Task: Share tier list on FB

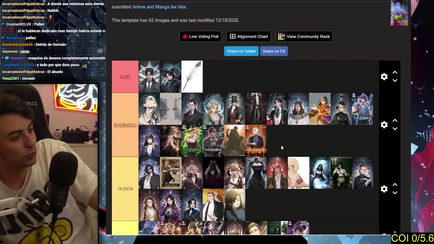Action: pyautogui.click(x=274, y=51)
